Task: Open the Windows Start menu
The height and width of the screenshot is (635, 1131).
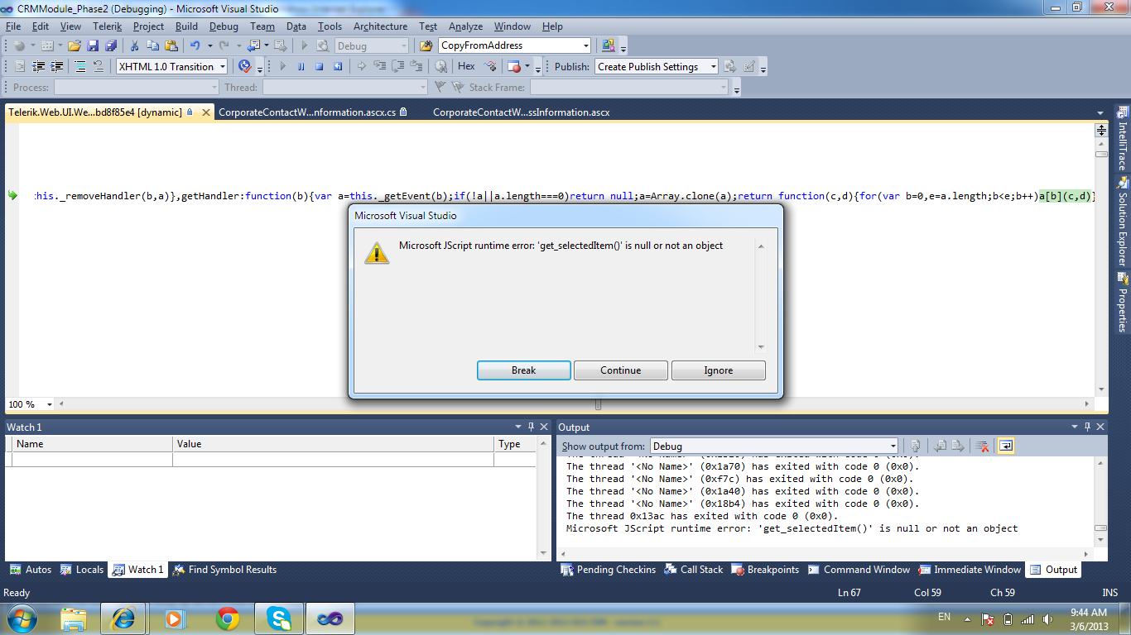Action: (x=21, y=618)
